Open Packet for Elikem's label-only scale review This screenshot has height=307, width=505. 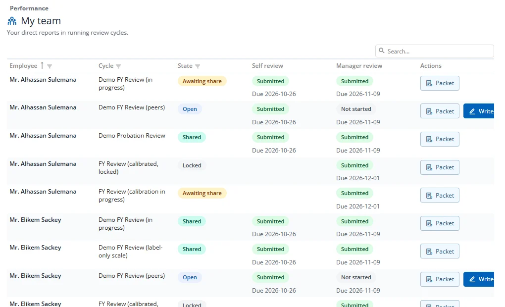[440, 251]
